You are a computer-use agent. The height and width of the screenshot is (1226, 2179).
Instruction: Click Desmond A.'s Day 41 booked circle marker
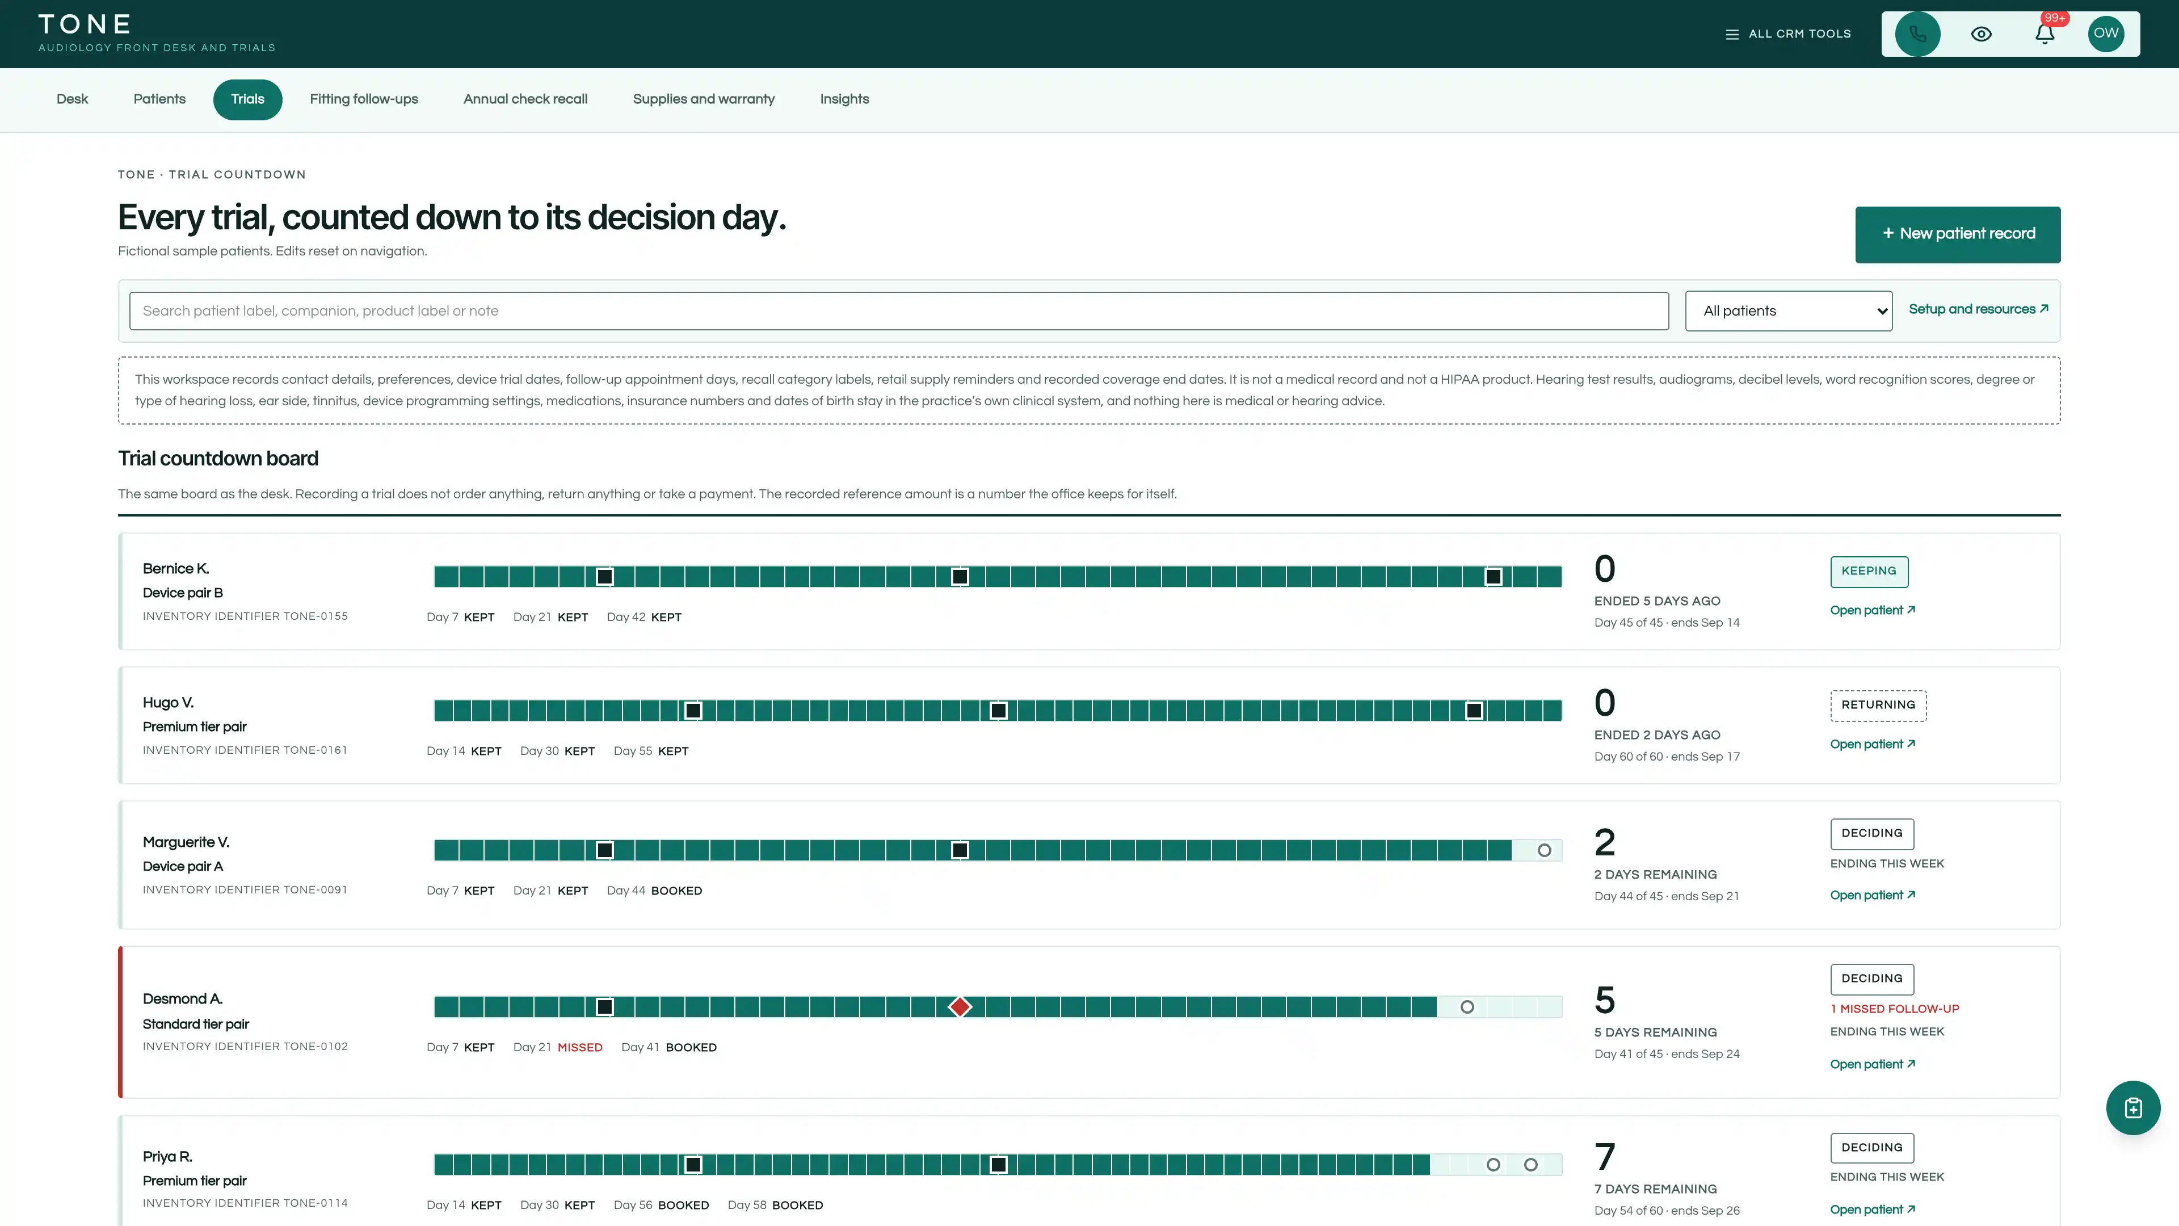coord(1467,1007)
